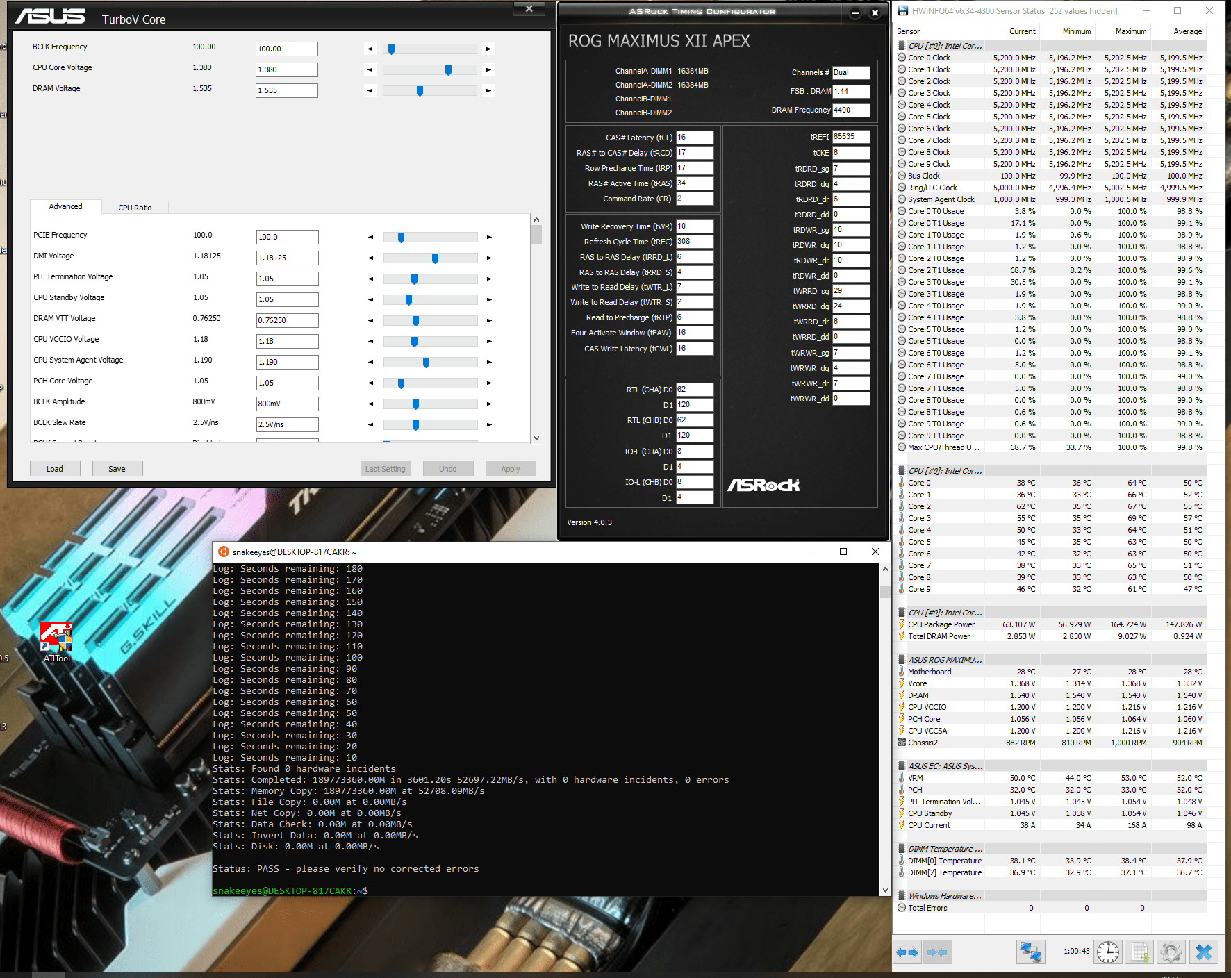Image resolution: width=1231 pixels, height=978 pixels.
Task: Click the icon beside CPU Current row
Action: (x=902, y=825)
